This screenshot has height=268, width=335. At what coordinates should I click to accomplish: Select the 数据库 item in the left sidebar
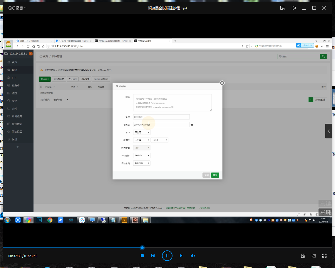tap(16, 86)
